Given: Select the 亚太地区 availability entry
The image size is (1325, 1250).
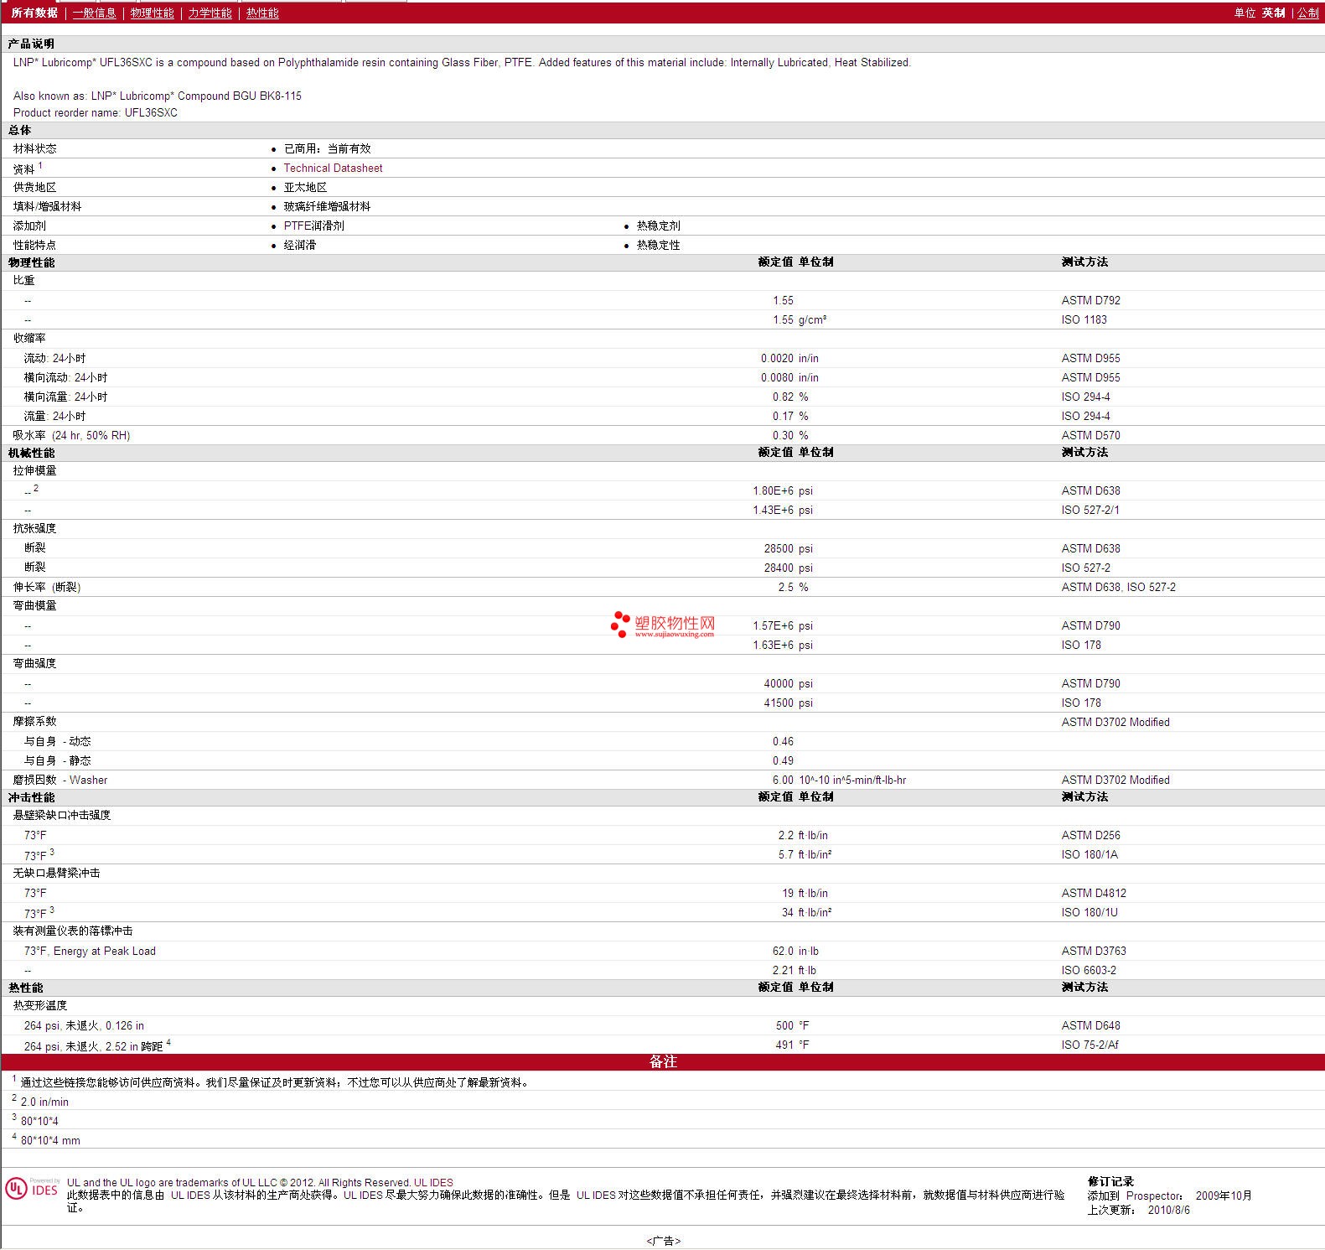Looking at the screenshot, I should coord(305,187).
